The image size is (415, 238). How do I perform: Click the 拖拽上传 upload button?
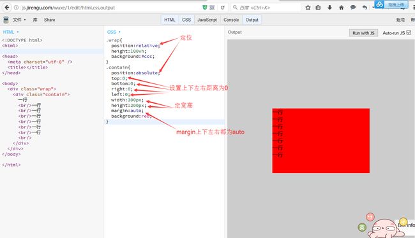coord(396,4)
